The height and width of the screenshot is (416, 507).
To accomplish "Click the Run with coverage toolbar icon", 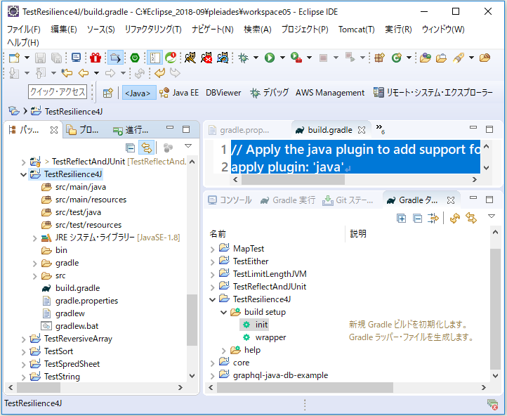I will [296, 58].
